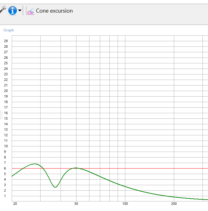Click the 1 value on vertical axis
Screen dimensions: 208x211
pos(5,196)
